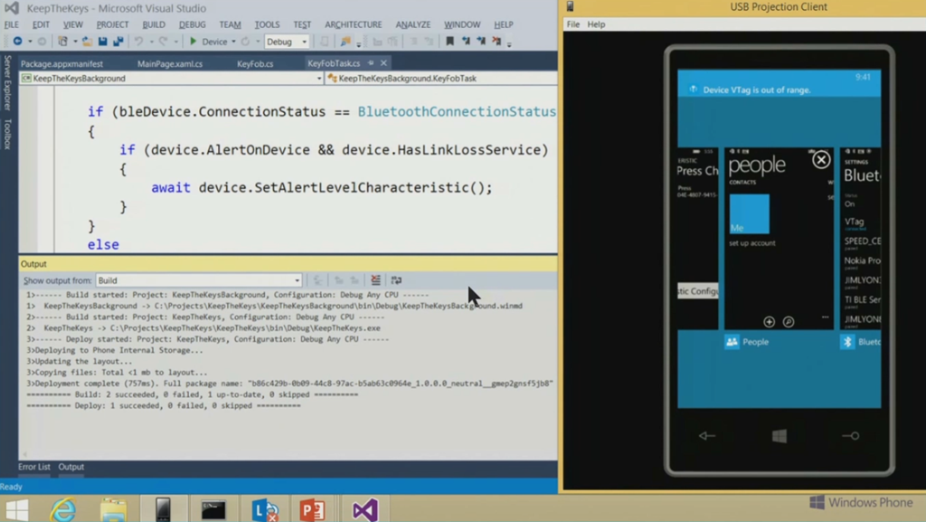Toggle Word Wrap in Output toolbar
Viewport: 926px width, 522px height.
coord(396,280)
